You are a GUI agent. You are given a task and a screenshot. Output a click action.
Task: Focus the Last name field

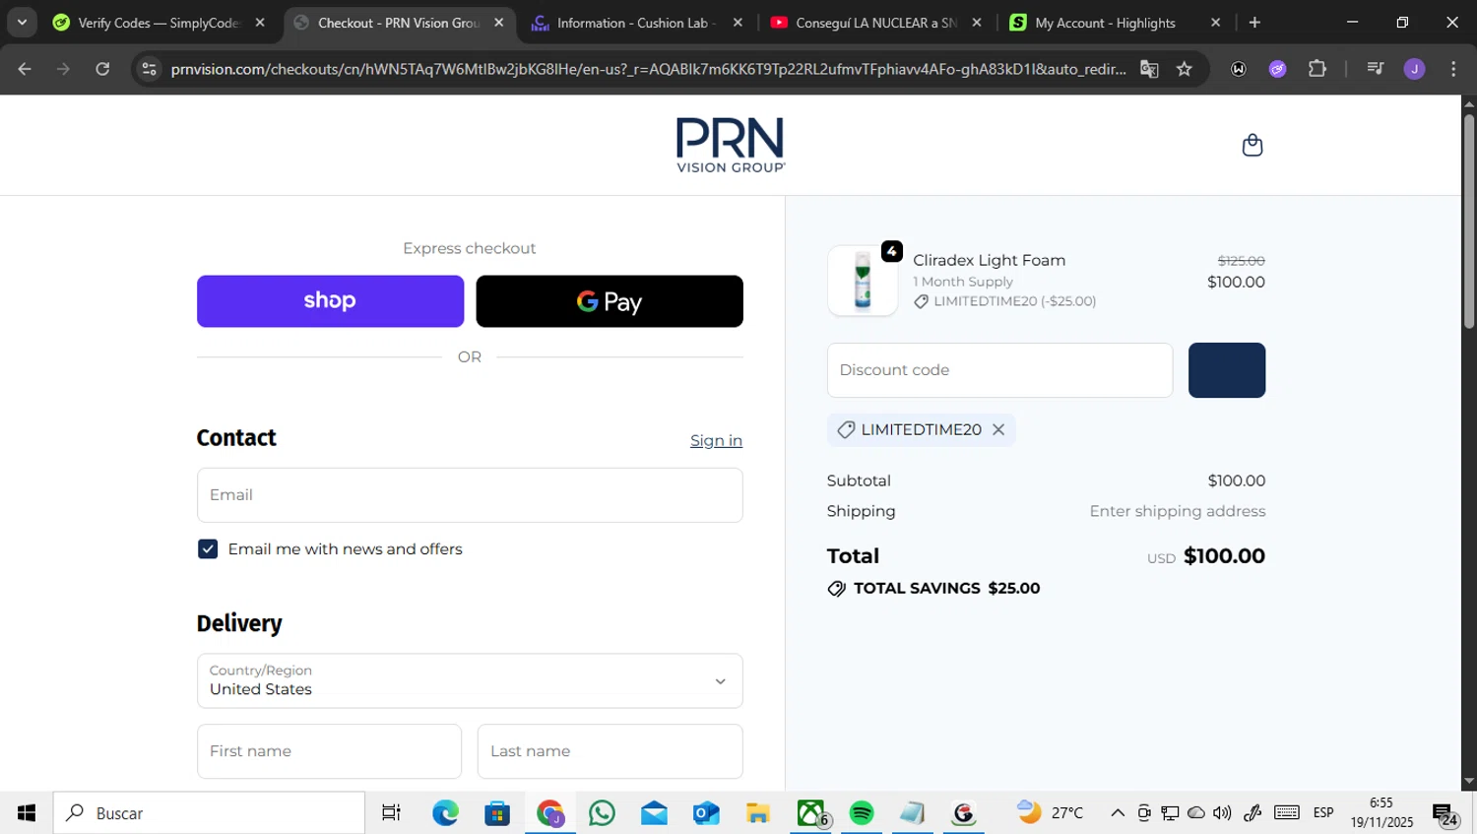point(610,751)
